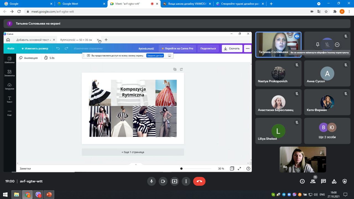354x199 pixels.
Task: Select Татьяна Соловьева video tile
Action: pyautogui.click(x=278, y=45)
